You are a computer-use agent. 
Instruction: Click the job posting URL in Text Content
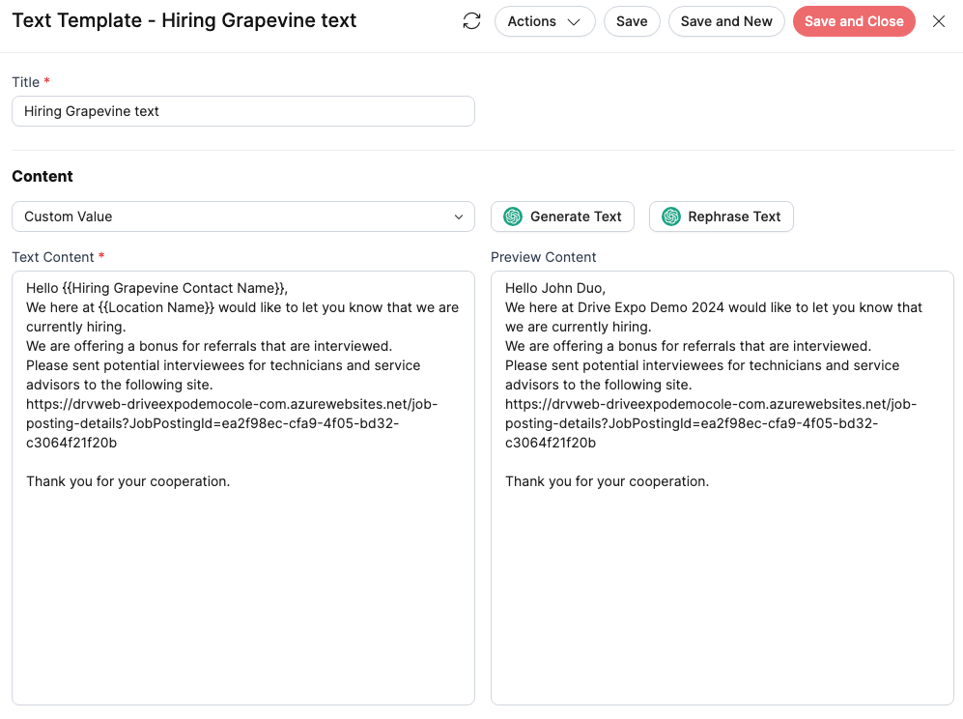point(232,423)
